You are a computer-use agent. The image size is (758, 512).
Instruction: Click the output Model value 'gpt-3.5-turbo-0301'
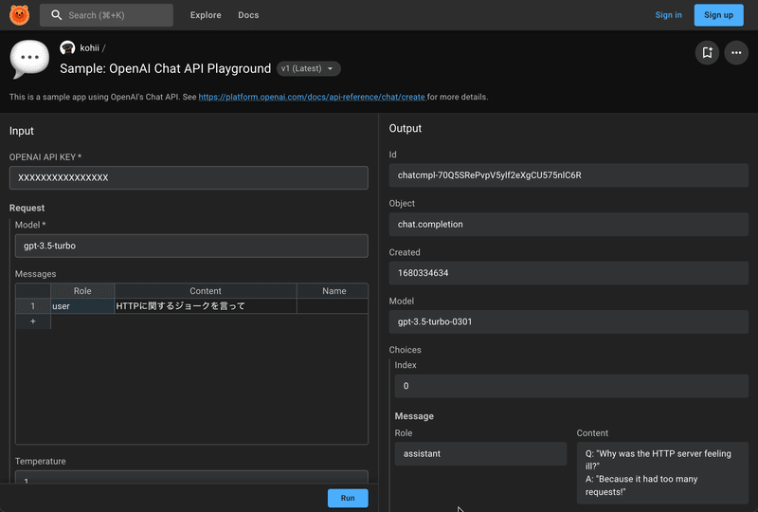[568, 321]
